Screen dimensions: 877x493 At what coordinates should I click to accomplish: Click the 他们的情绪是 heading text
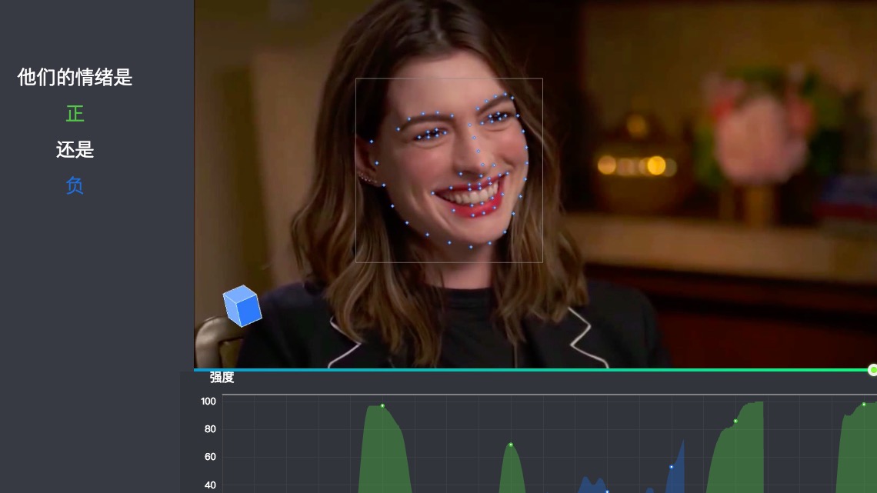pyautogui.click(x=75, y=77)
